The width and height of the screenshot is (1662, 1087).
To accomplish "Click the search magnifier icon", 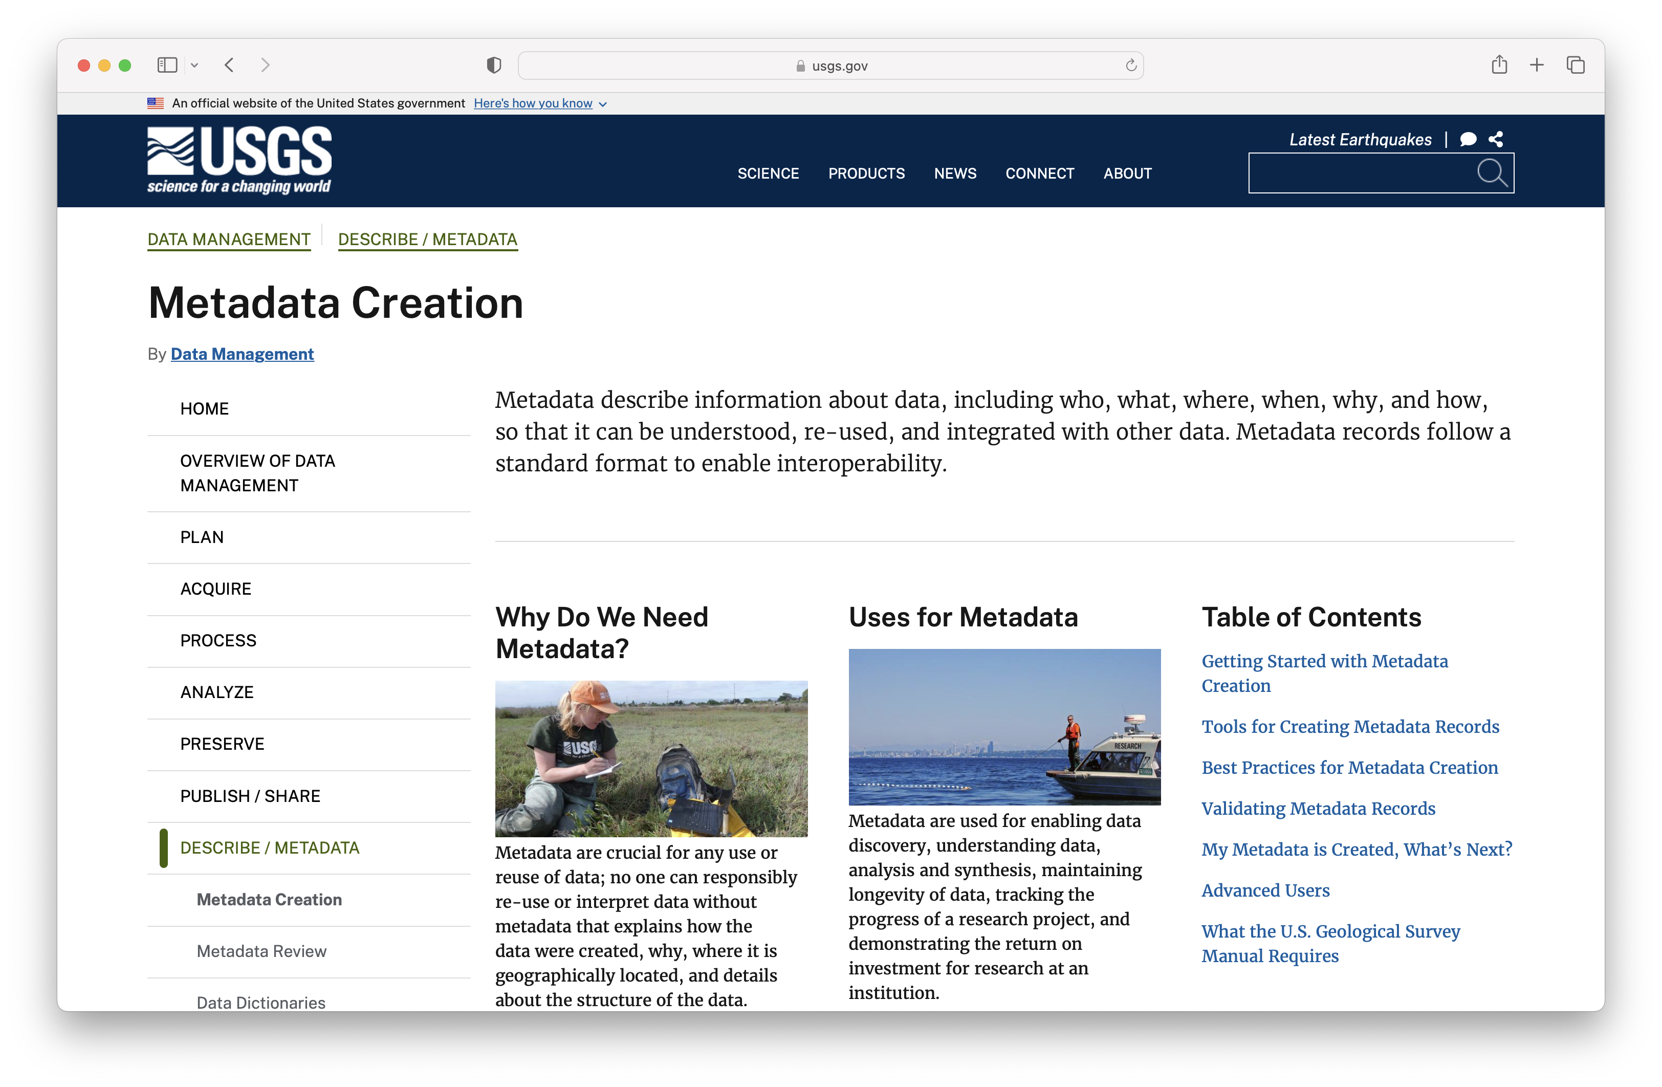I will click(x=1491, y=172).
